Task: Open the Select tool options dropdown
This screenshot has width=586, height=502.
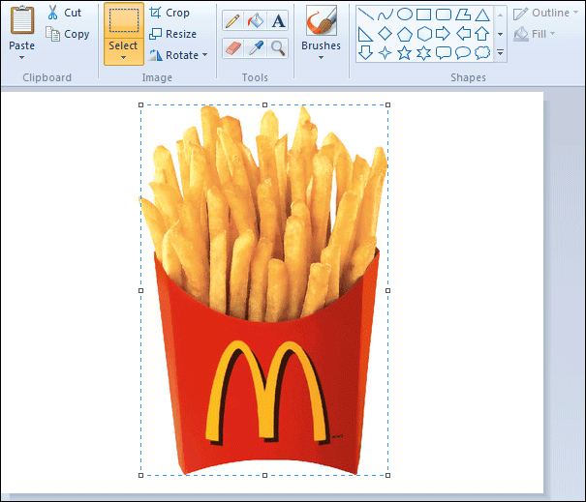Action: pos(123,58)
